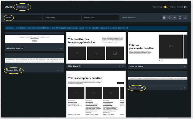
Task: Clear the Slider filter with the x
Action: tap(39, 18)
